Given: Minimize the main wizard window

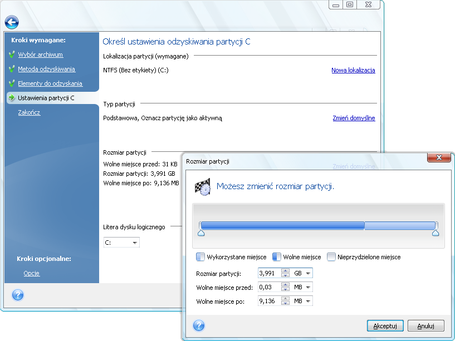Looking at the screenshot, I should [x=336, y=4].
